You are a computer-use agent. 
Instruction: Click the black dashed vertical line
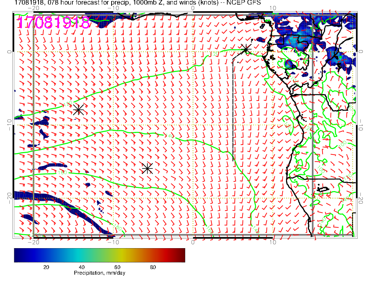coord(233,108)
